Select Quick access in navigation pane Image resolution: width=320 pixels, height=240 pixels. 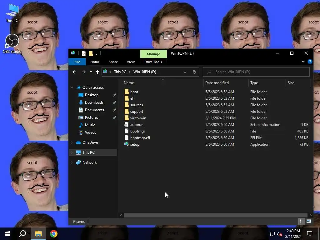[x=93, y=87]
